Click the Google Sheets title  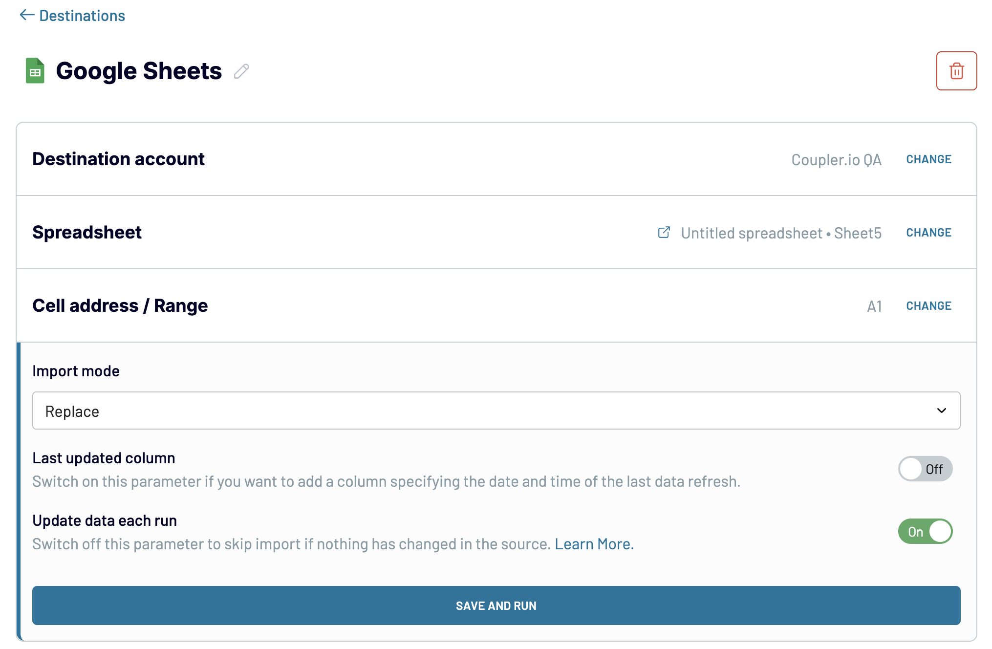coord(139,71)
